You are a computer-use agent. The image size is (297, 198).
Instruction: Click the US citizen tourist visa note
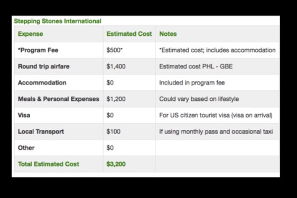click(x=216, y=115)
